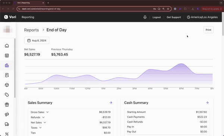
Task: Click the gift box sidebar icon
Action: point(7,105)
